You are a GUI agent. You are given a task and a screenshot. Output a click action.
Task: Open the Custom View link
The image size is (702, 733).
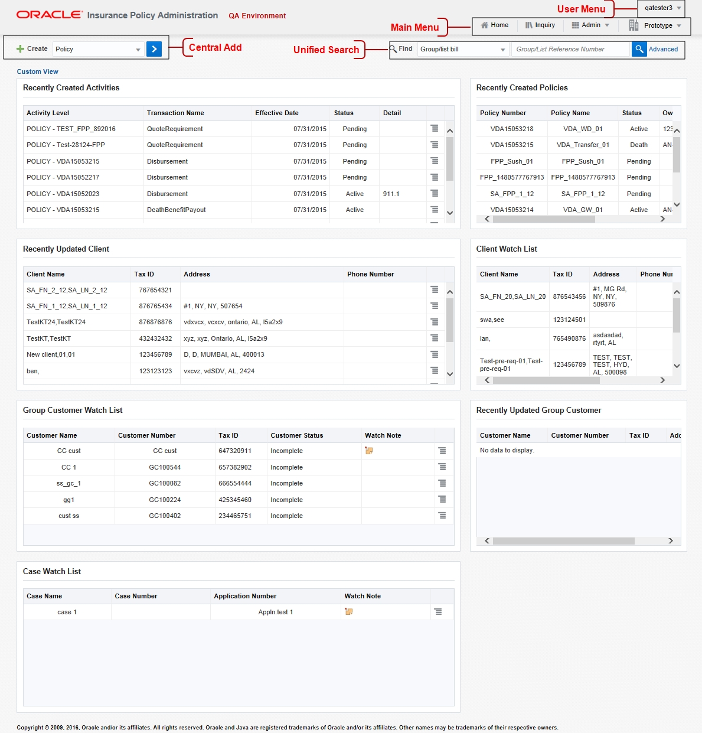(37, 72)
